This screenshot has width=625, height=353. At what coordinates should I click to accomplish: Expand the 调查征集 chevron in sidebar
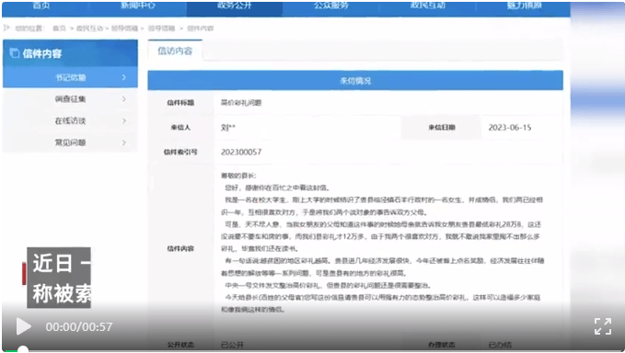[x=124, y=98]
